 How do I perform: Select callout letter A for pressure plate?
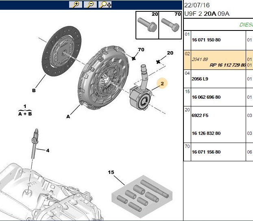pyautogui.click(x=68, y=117)
